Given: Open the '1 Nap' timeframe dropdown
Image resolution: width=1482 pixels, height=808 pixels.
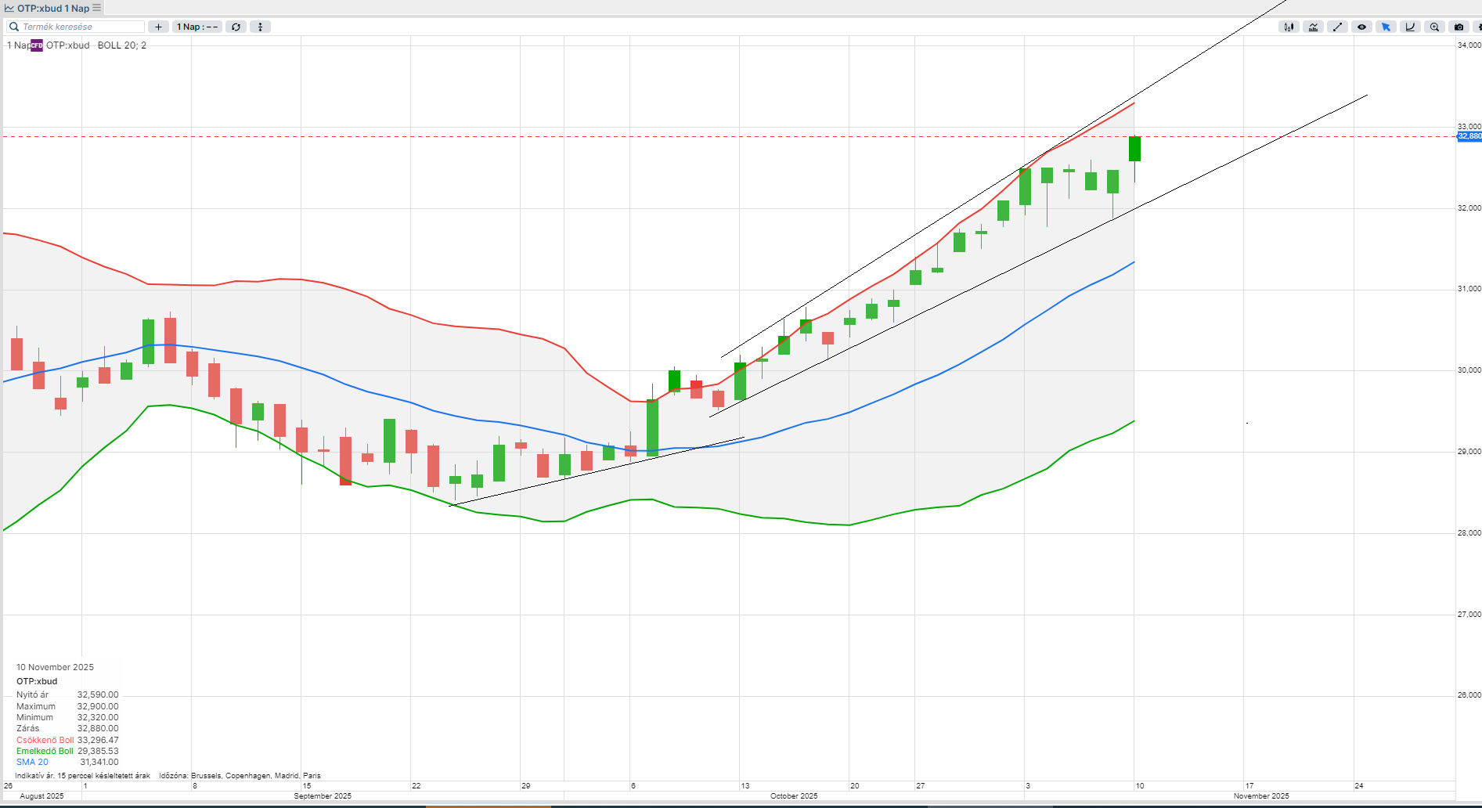Looking at the screenshot, I should 197,27.
